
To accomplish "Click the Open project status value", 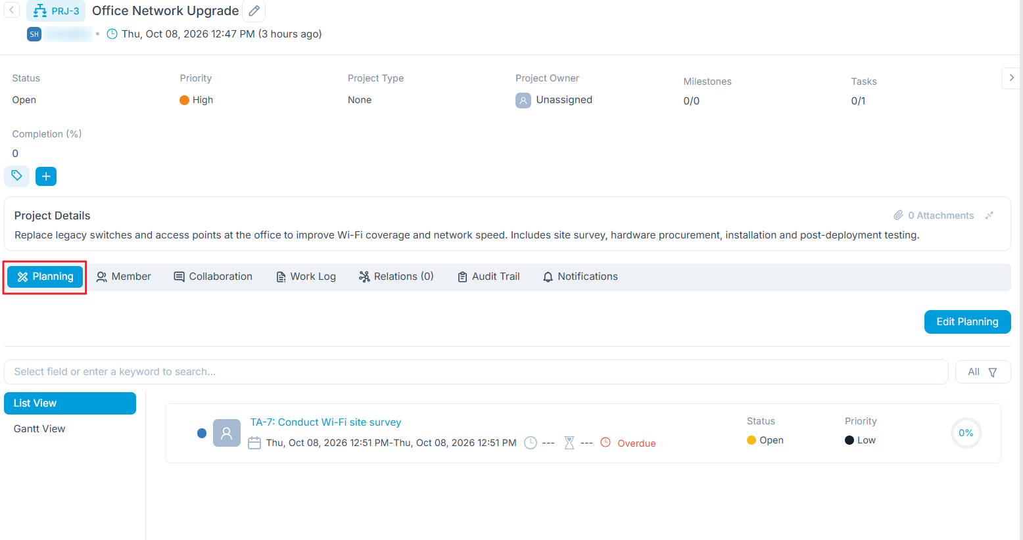I will pos(24,100).
